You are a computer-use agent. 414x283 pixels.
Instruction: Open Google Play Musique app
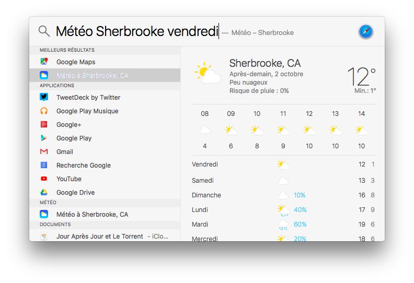click(x=105, y=111)
